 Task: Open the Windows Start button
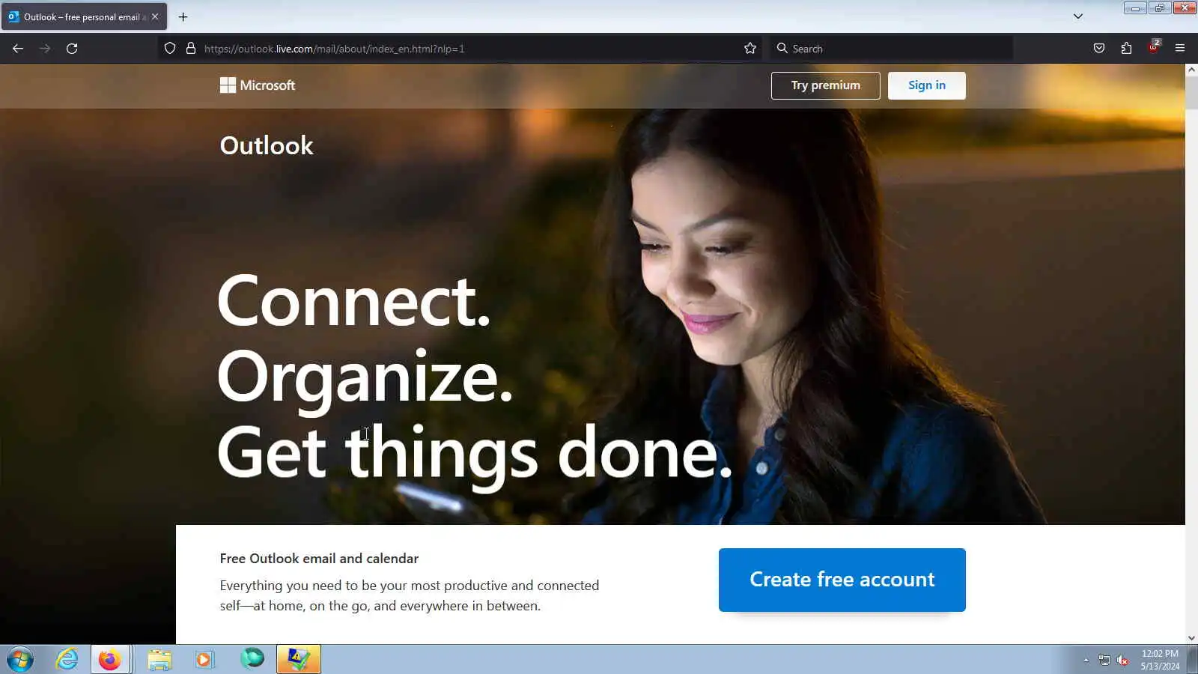click(x=20, y=660)
